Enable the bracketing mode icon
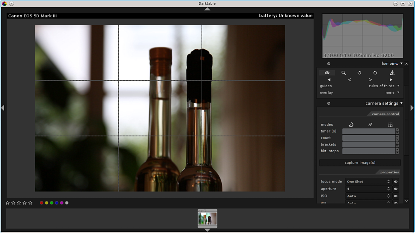The width and height of the screenshot is (415, 233). tap(390, 125)
